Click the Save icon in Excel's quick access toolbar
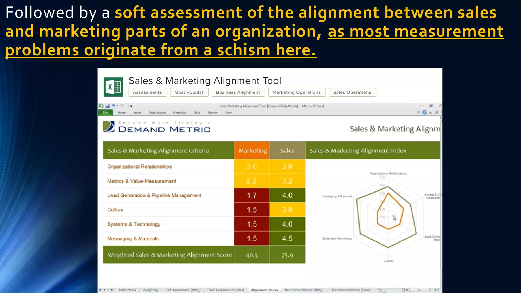This screenshot has height=293, width=521. pos(108,106)
